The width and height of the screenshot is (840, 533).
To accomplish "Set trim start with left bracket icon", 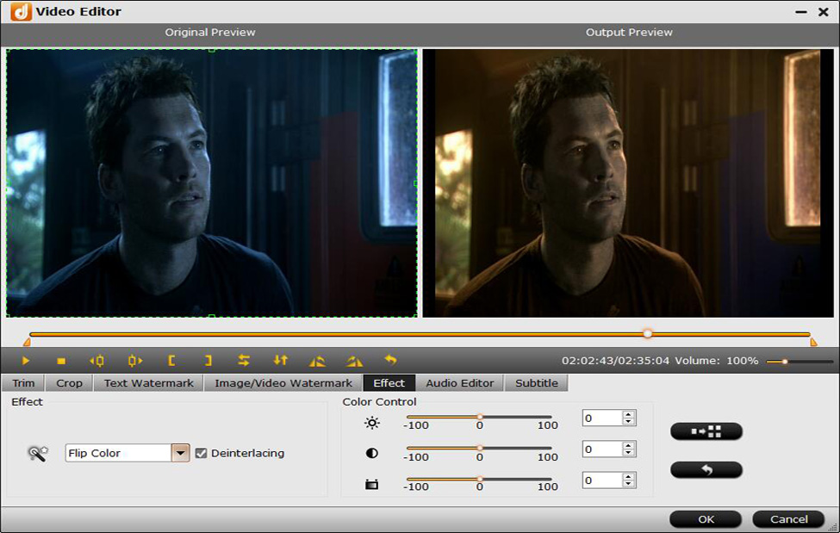I will [171, 361].
